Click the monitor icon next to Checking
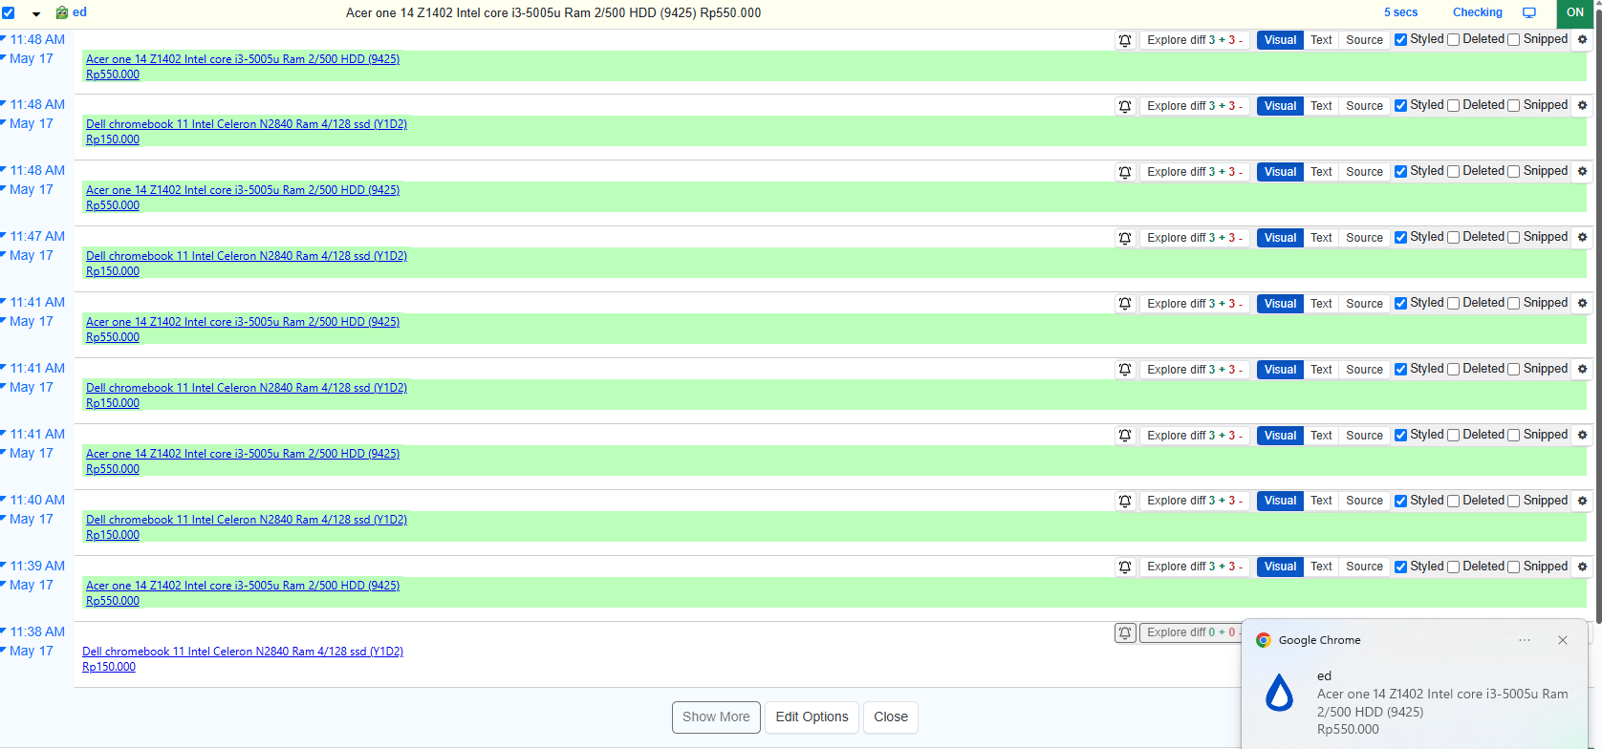Screen dimensions: 1602x749 (1529, 12)
